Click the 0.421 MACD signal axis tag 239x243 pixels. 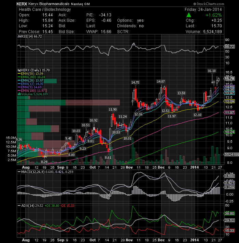pos(229,183)
